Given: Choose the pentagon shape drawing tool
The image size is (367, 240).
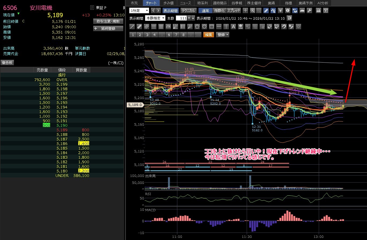Looking at the screenshot, I should tap(197, 27).
